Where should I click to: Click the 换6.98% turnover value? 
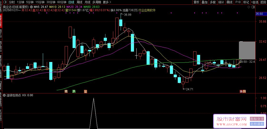116,10
